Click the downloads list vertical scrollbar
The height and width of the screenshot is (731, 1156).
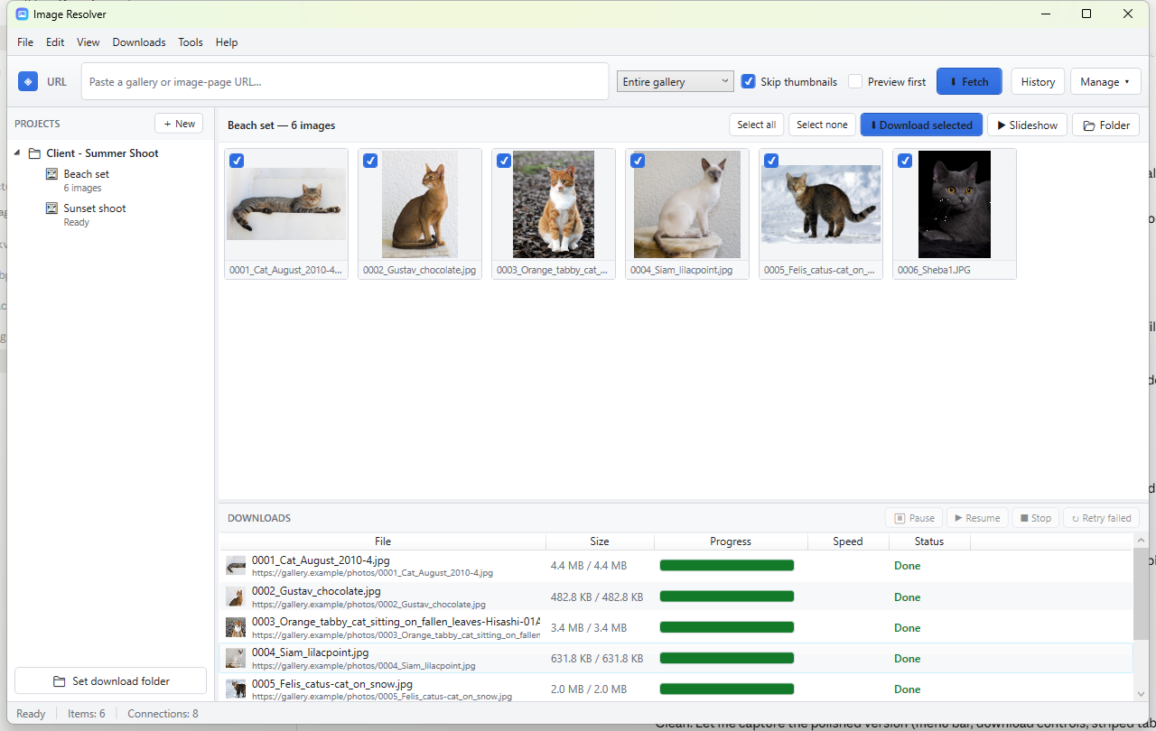click(1141, 596)
